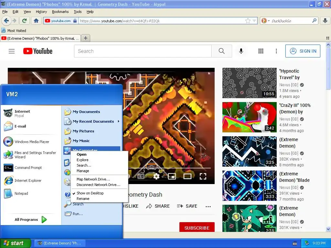Enter fullscreen on the video player
The width and height of the screenshot is (331, 248).
pos(203,176)
